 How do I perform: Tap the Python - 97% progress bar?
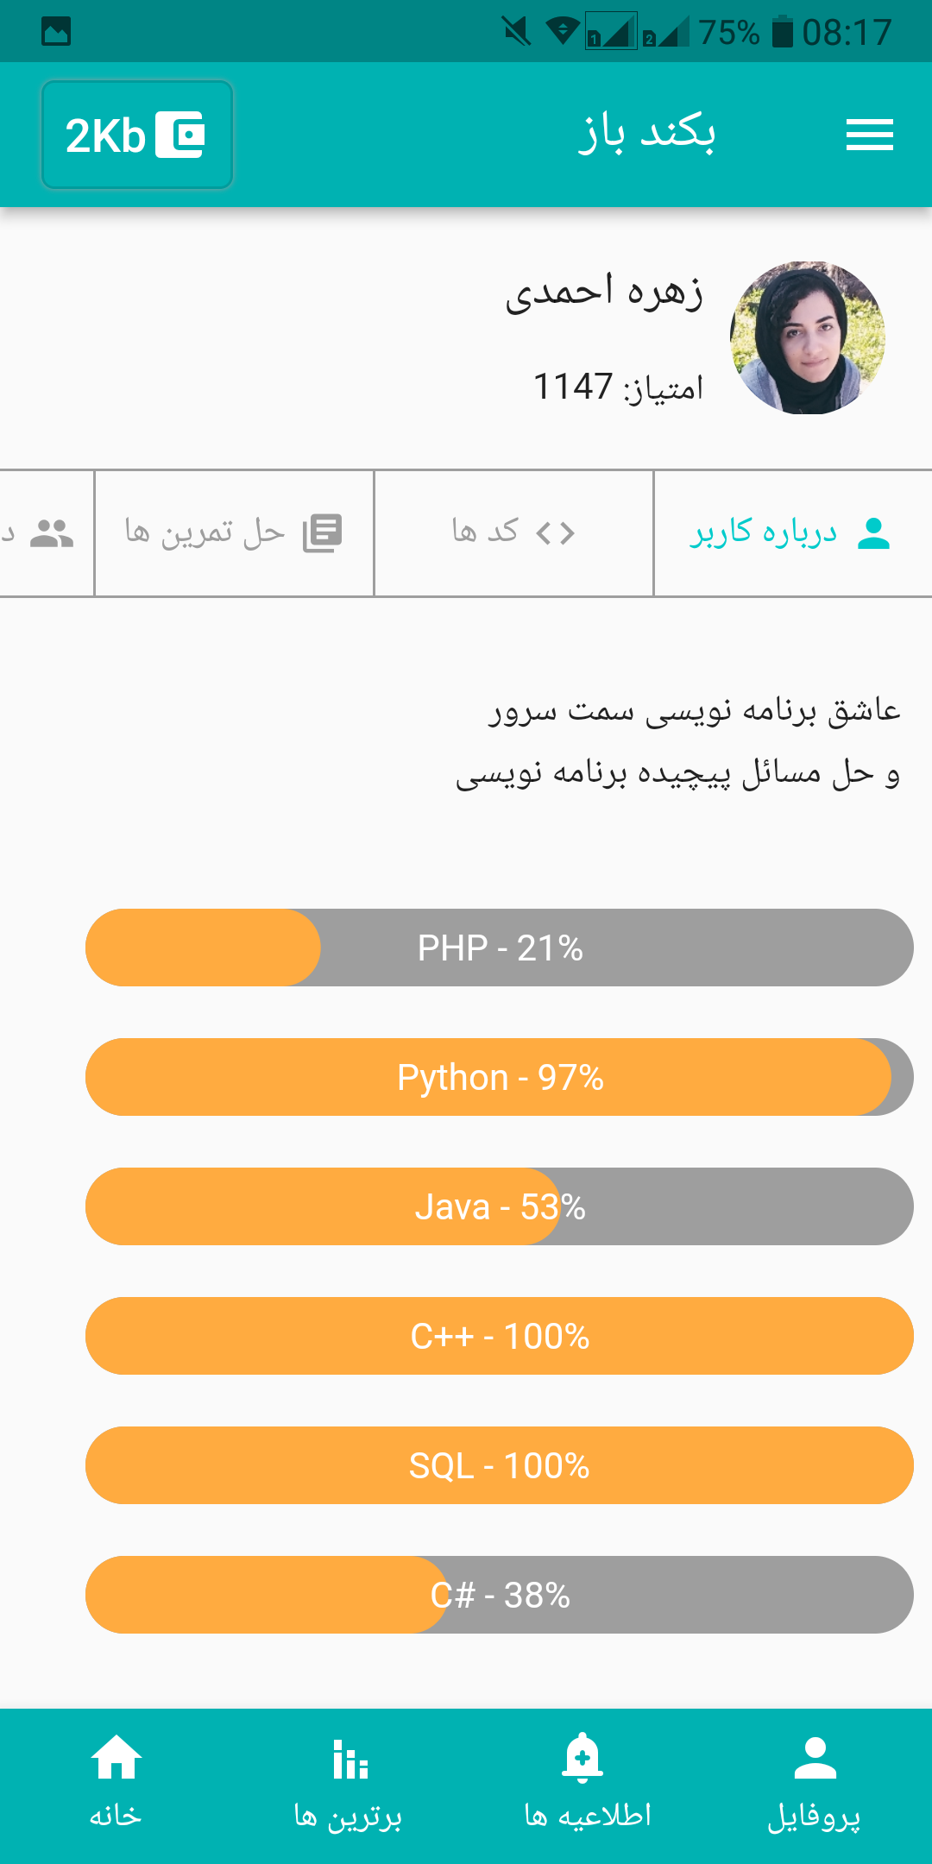tap(500, 1077)
